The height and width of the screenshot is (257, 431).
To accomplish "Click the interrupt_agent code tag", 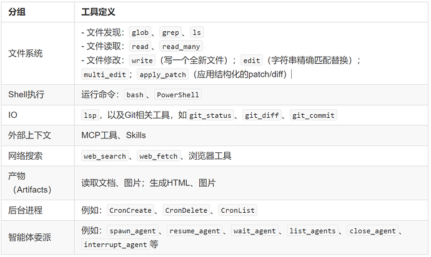I will point(116,244).
